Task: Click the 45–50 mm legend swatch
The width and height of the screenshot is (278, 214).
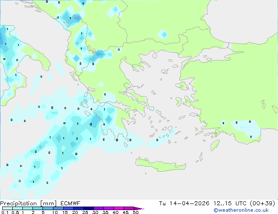Action: pyautogui.click(x=129, y=208)
